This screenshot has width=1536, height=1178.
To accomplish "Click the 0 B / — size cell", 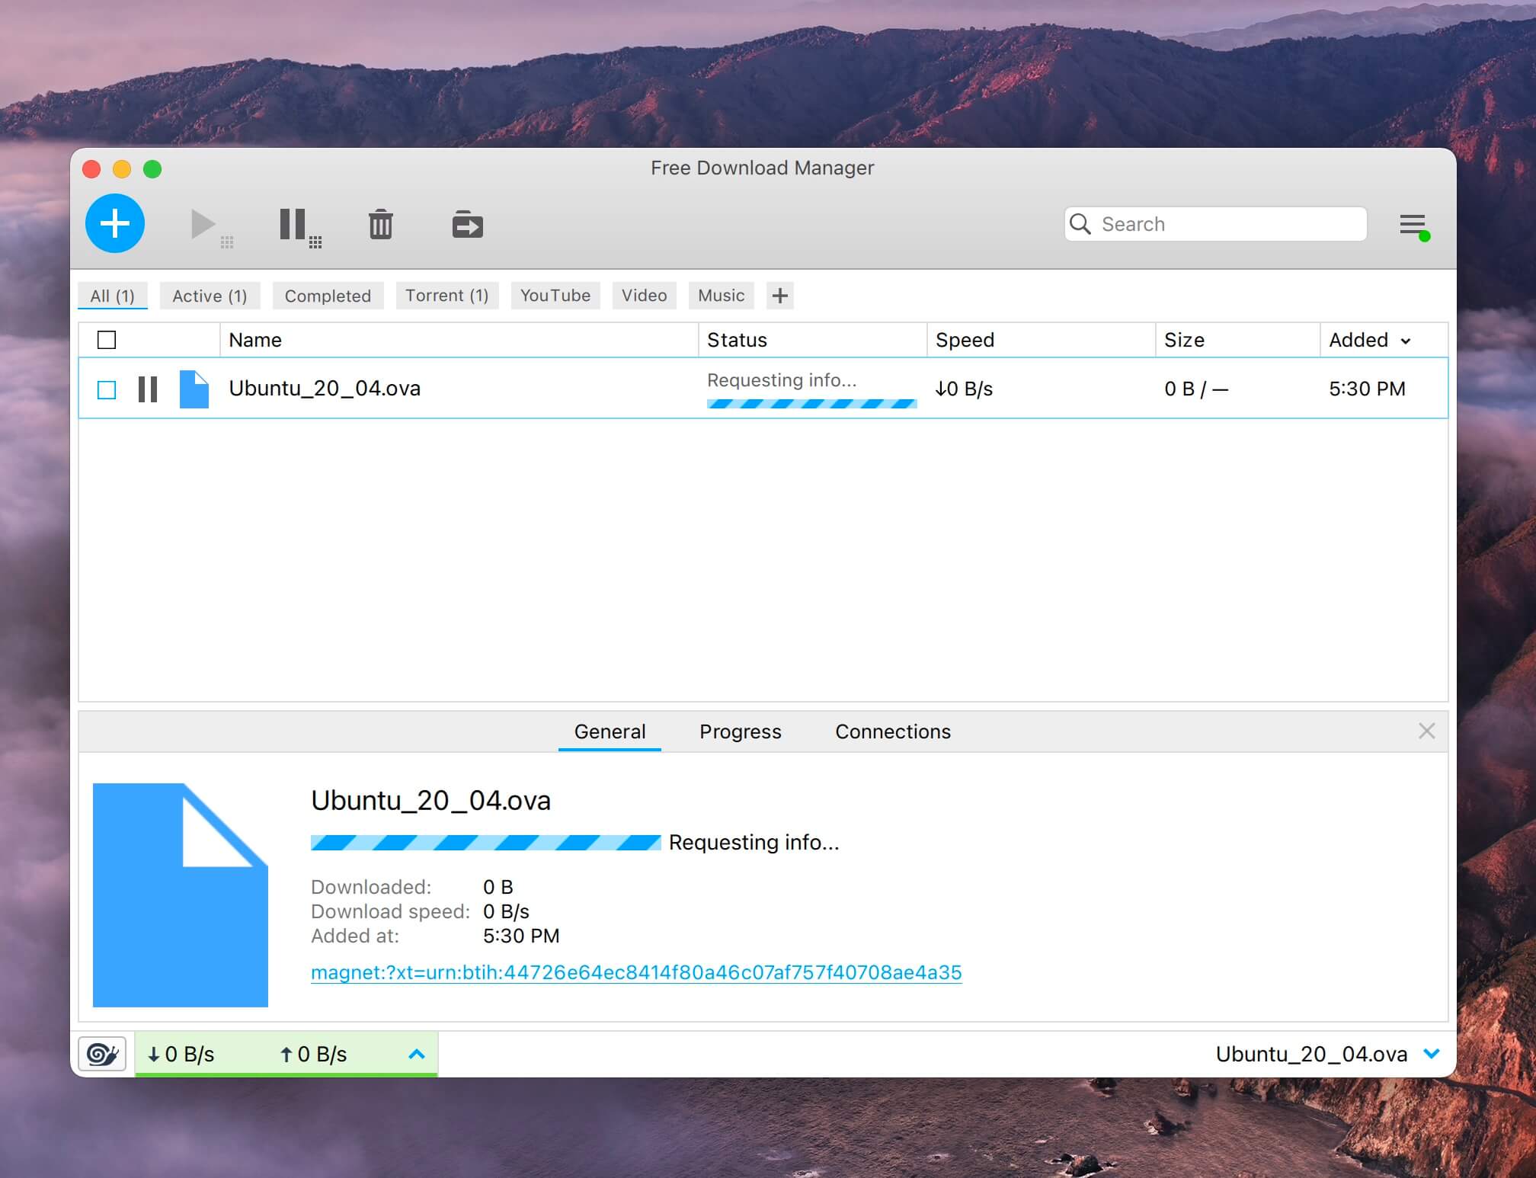I will click(1196, 389).
